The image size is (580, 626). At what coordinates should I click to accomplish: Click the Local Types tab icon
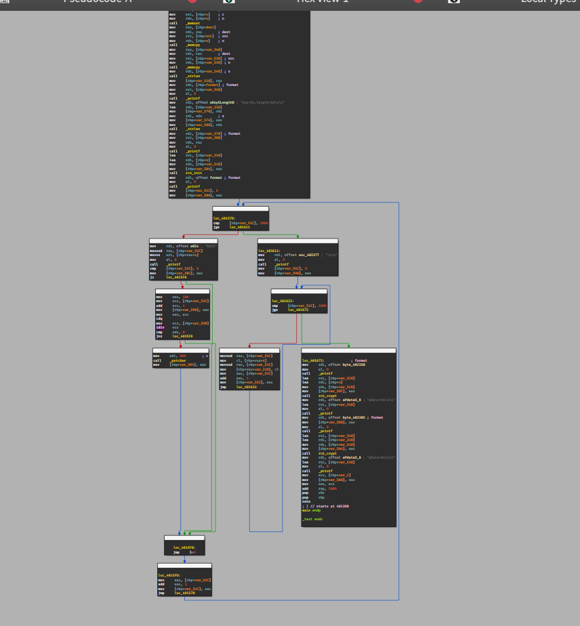(454, 2)
